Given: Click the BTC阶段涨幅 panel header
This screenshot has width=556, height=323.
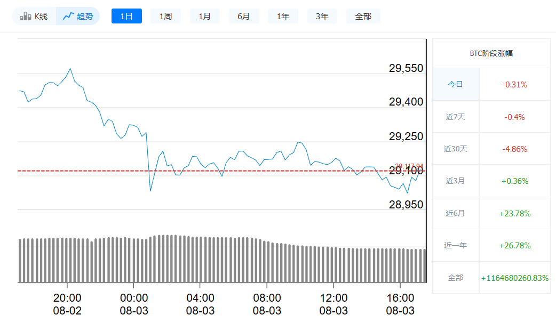Looking at the screenshot, I should (491, 53).
